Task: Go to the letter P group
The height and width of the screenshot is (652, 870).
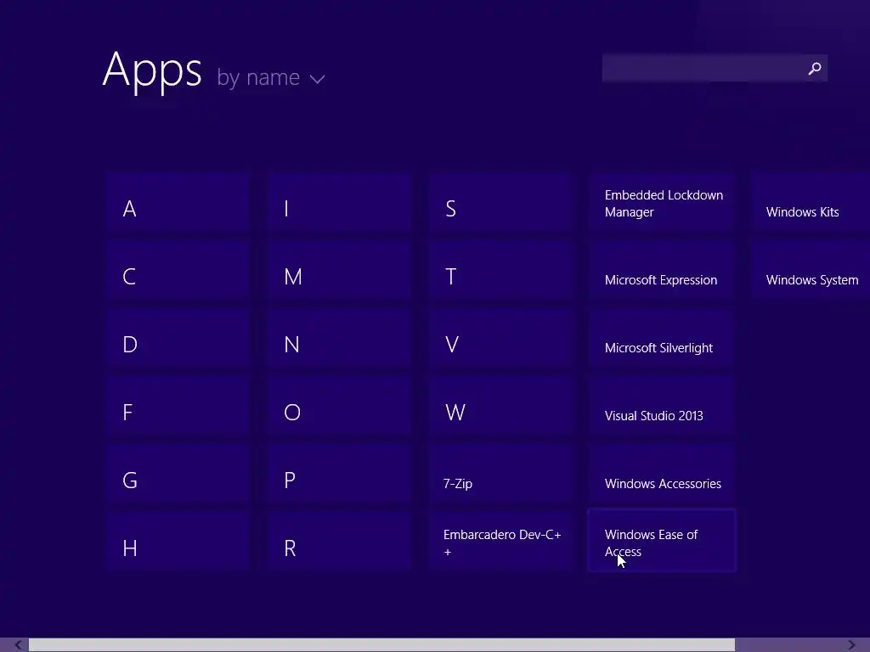Action: pos(339,474)
